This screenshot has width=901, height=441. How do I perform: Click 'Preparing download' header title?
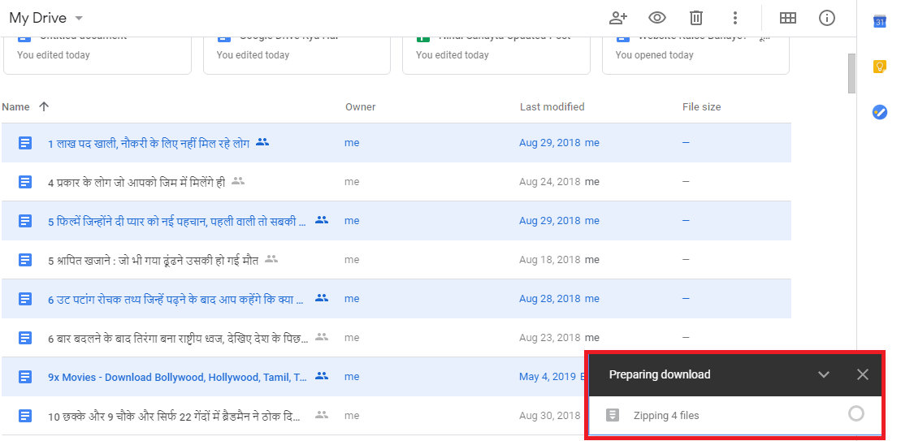660,374
